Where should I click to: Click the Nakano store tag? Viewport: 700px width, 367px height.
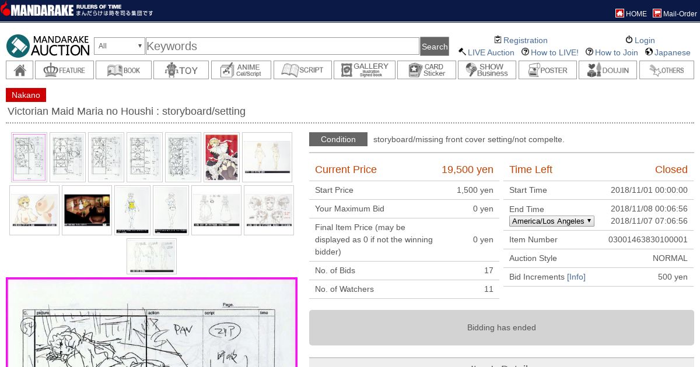[x=26, y=95]
